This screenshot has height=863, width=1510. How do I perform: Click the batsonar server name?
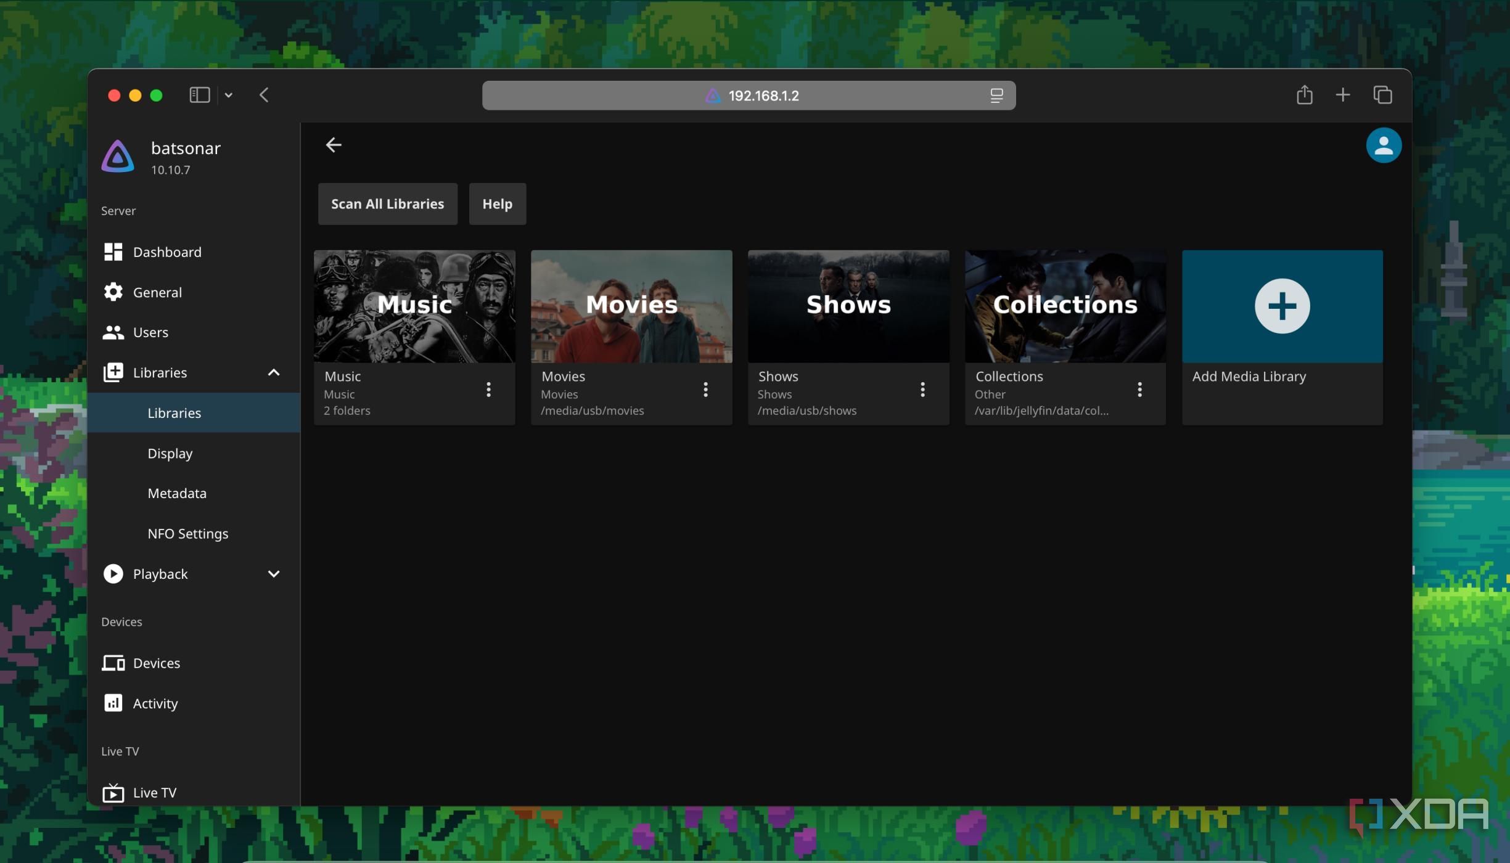point(186,148)
